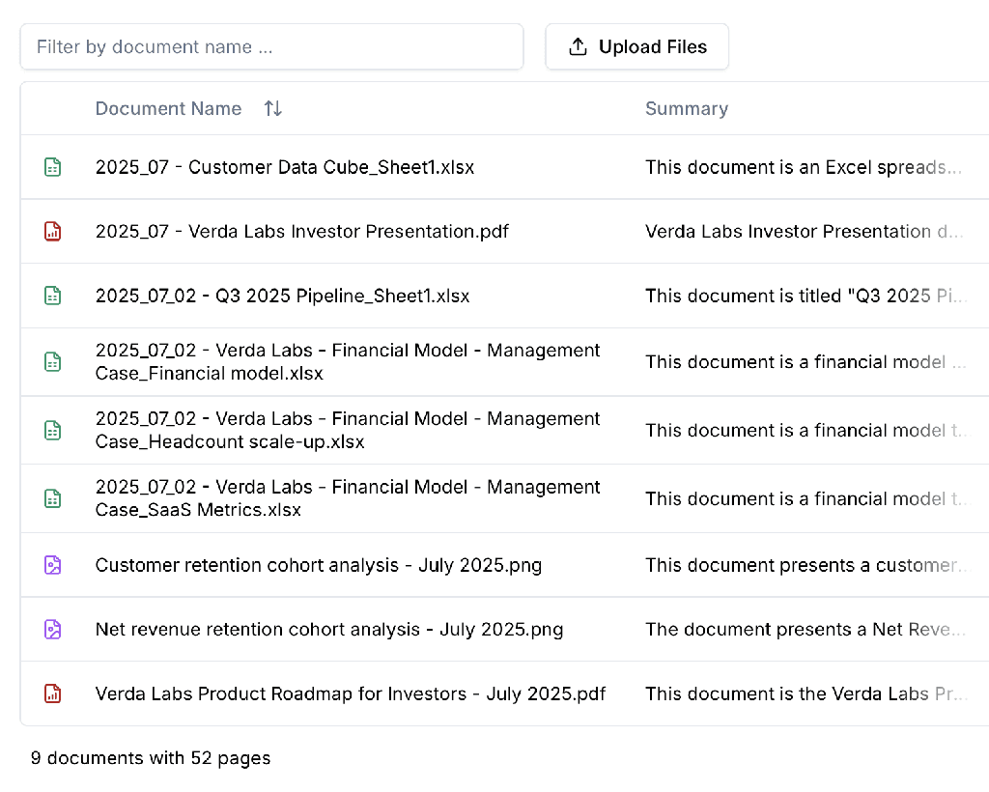Viewport: 989px width, 792px height.
Task: Click the Upload Files button
Action: tap(637, 46)
